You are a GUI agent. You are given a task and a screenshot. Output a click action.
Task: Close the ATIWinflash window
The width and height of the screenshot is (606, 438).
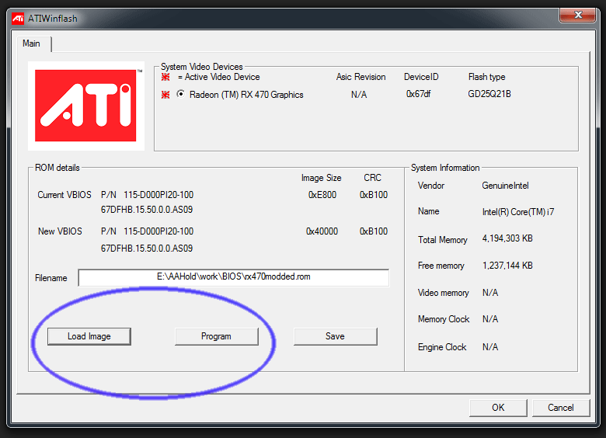coord(578,15)
